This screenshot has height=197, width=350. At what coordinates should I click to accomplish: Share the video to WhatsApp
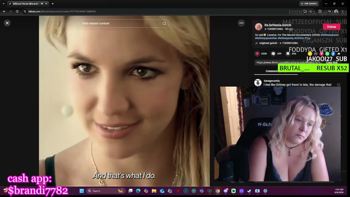327,54
